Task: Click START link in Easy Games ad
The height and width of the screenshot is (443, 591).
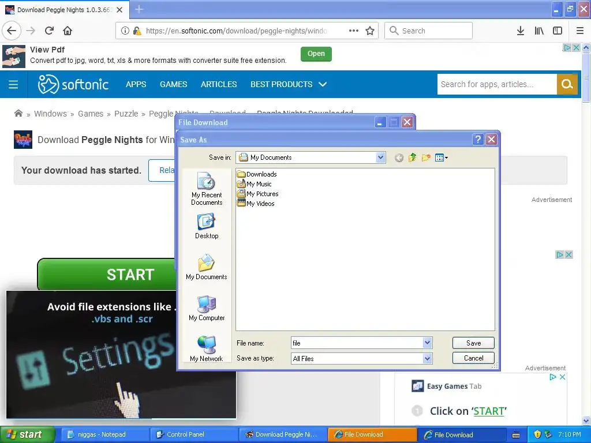Action: point(489,411)
